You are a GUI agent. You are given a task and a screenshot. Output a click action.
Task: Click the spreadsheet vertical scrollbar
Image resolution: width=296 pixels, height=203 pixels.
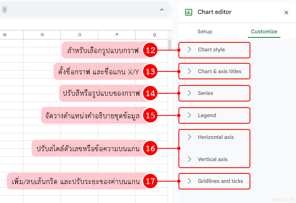170,44
